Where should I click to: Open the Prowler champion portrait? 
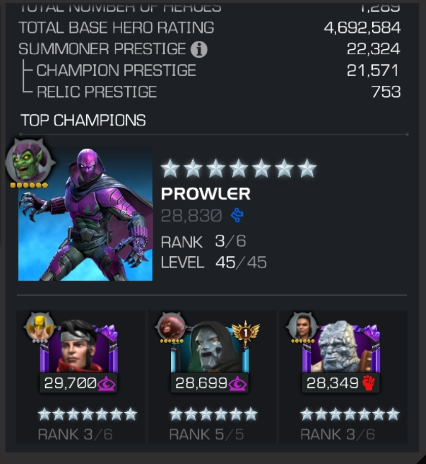coord(85,214)
